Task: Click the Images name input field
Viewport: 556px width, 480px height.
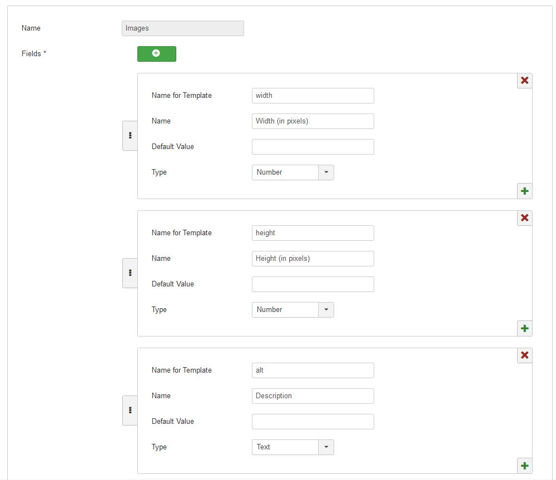Action: pyautogui.click(x=182, y=28)
